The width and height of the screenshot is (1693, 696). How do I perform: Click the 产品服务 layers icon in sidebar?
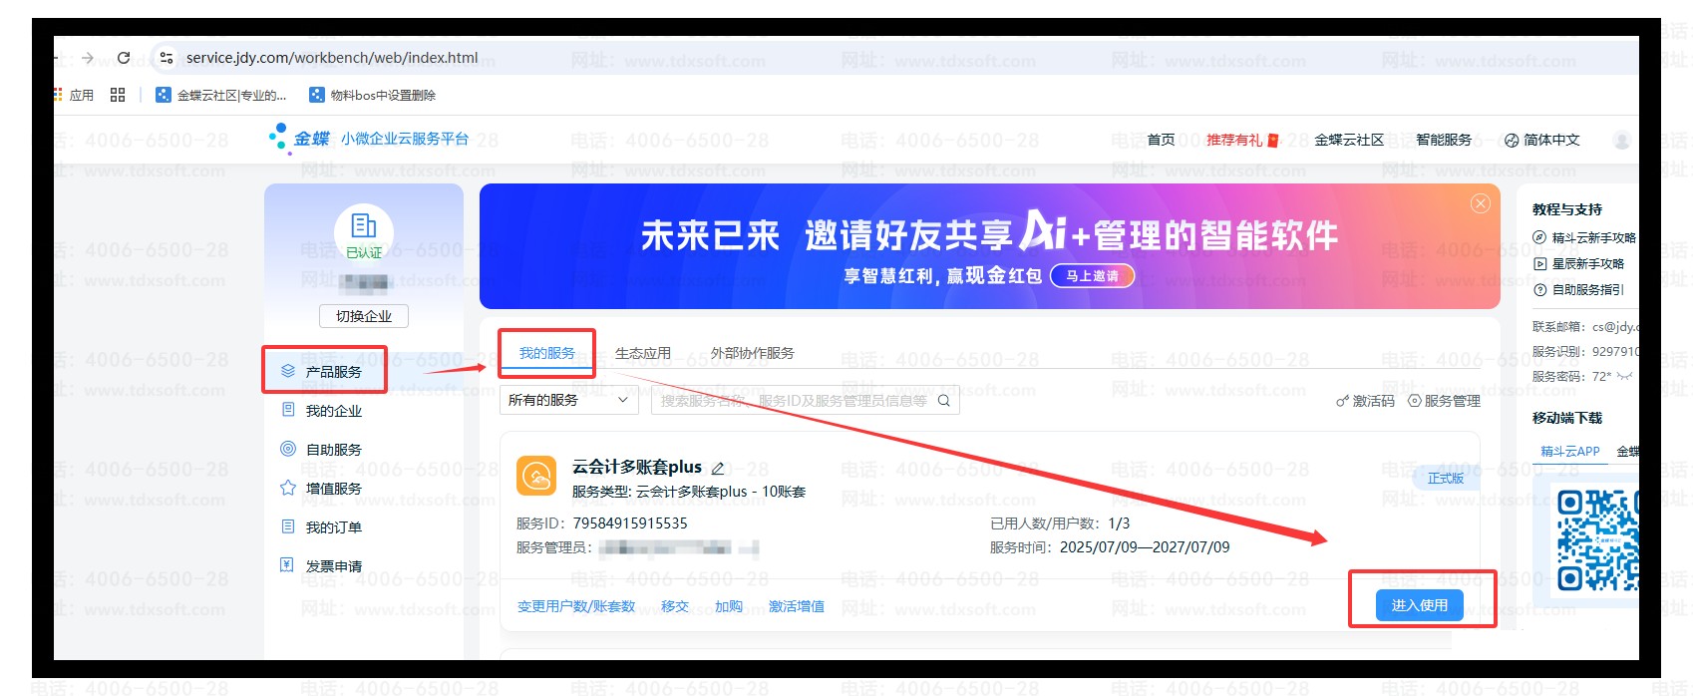[x=288, y=371]
